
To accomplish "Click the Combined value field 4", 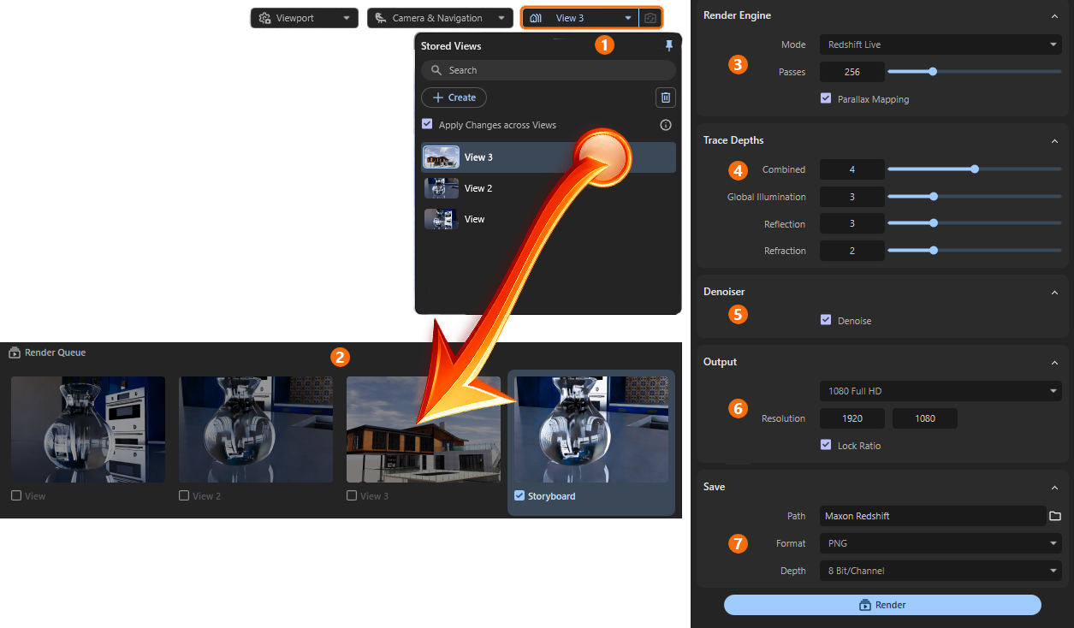I will 851,169.
